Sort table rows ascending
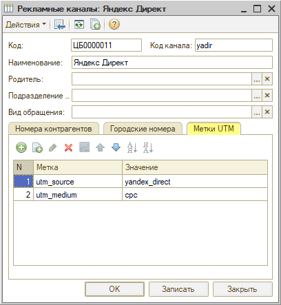The height and width of the screenshot is (305, 281). [x=132, y=147]
